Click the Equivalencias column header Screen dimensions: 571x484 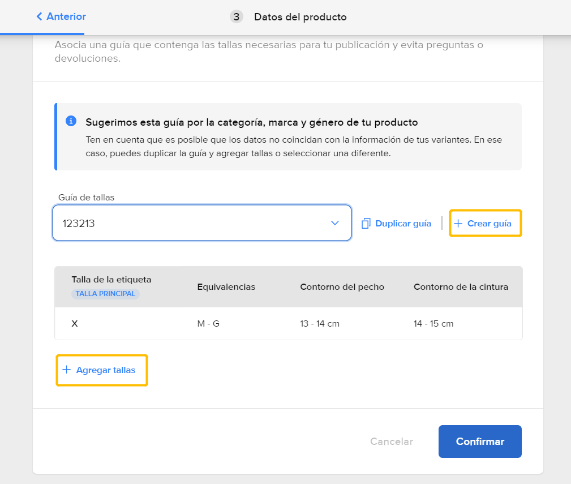coord(226,286)
